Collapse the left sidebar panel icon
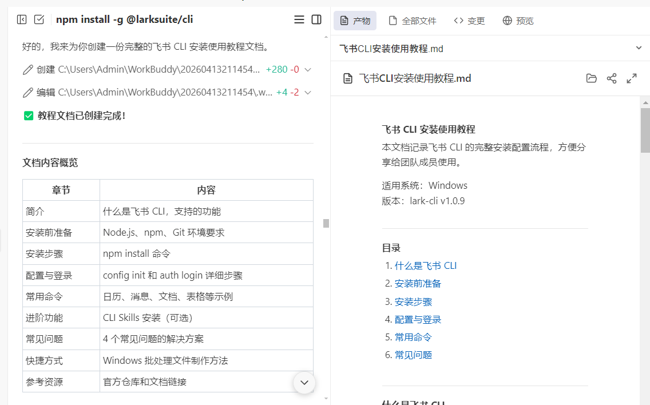Viewport: 650px width, 405px height. coord(22,19)
